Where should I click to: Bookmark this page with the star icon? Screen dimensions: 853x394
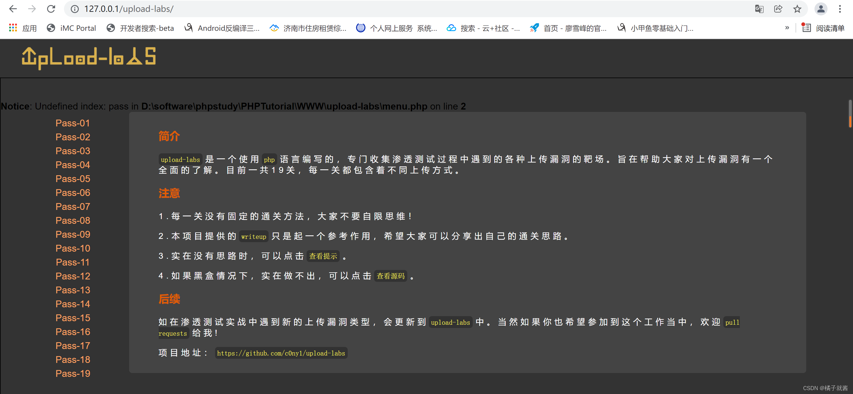797,9
